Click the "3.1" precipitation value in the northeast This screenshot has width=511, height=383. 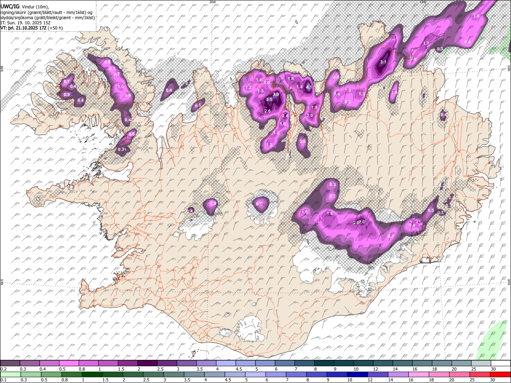[383, 62]
